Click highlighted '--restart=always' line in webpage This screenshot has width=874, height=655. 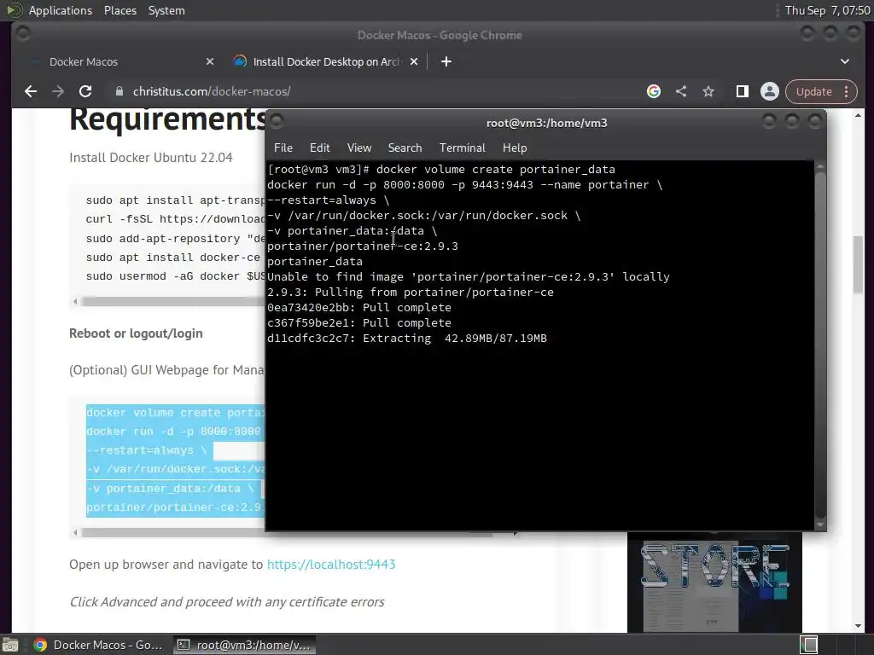[x=146, y=450]
